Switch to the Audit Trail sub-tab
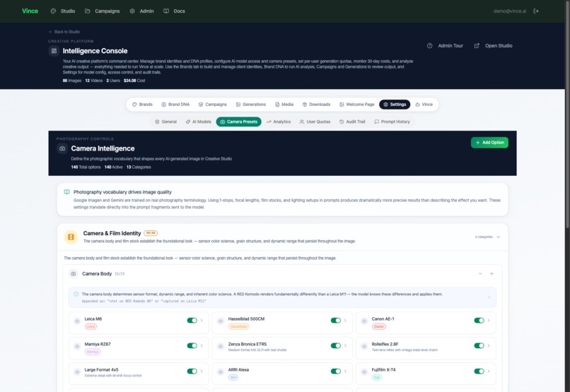Viewport: 570px width, 392px height. [352, 121]
